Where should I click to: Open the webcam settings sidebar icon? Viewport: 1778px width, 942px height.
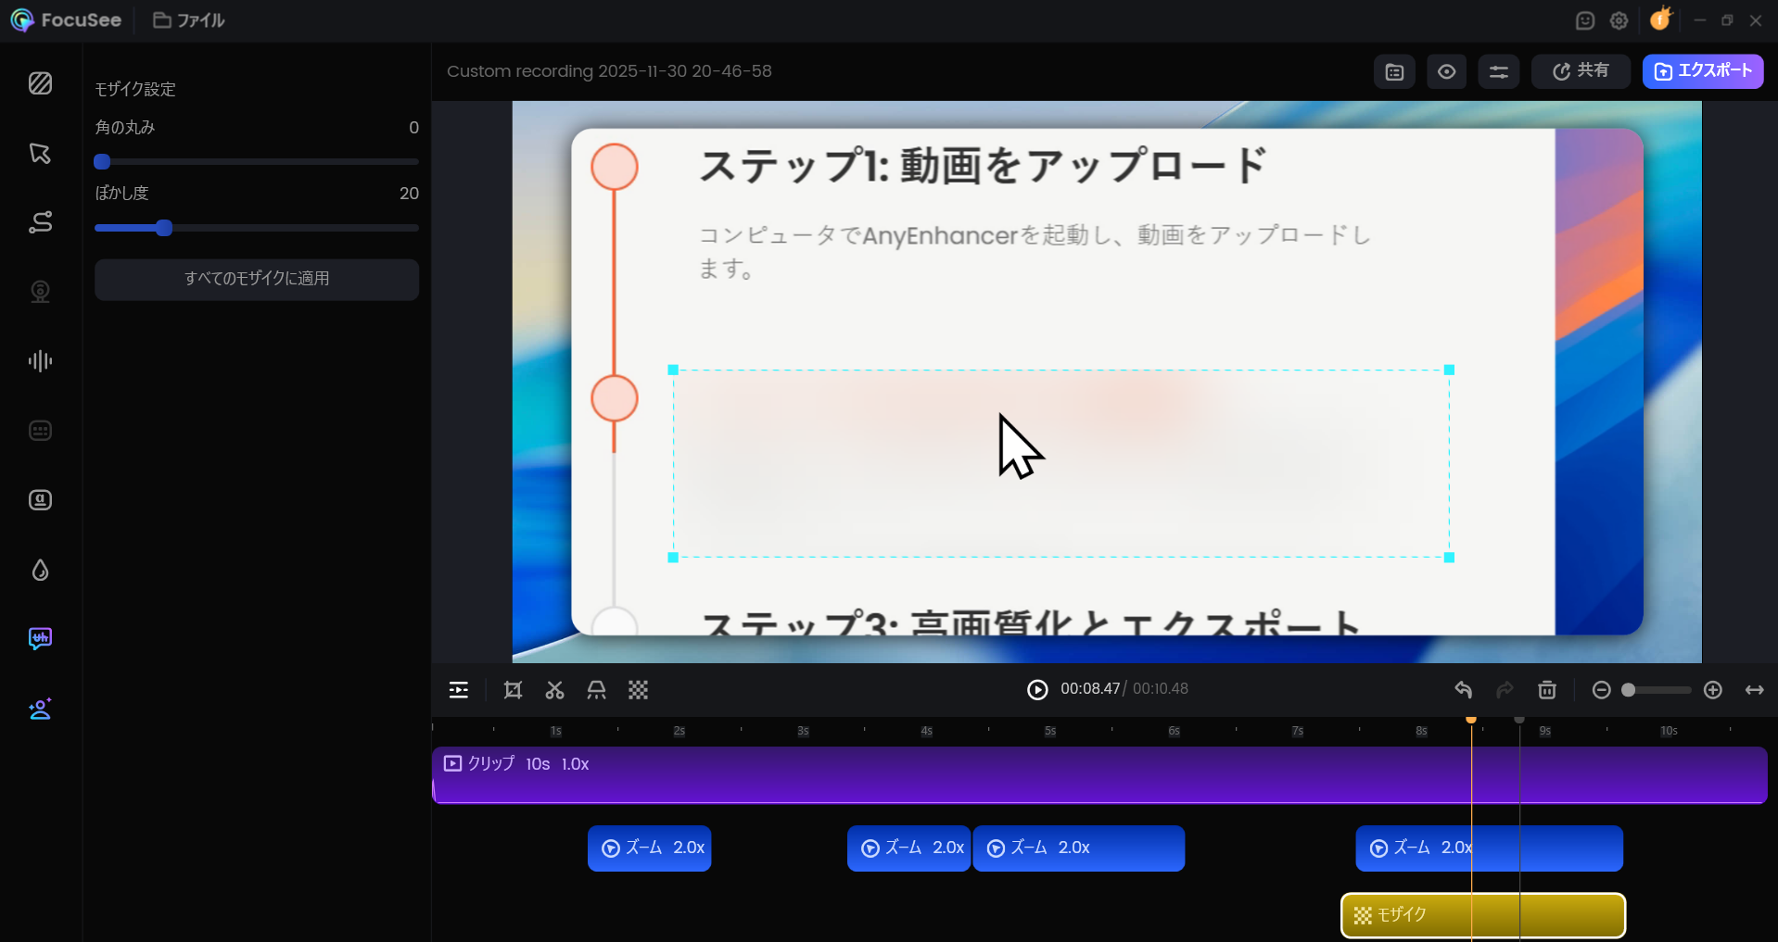[40, 292]
